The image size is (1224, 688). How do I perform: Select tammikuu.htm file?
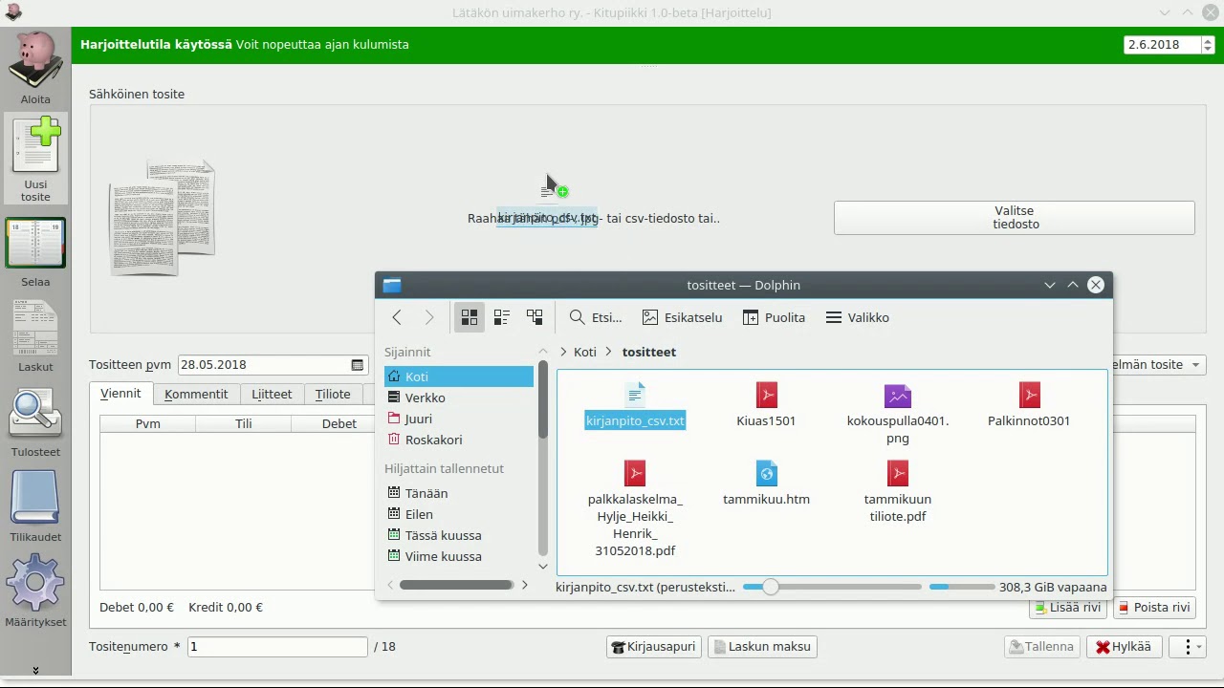click(x=766, y=484)
